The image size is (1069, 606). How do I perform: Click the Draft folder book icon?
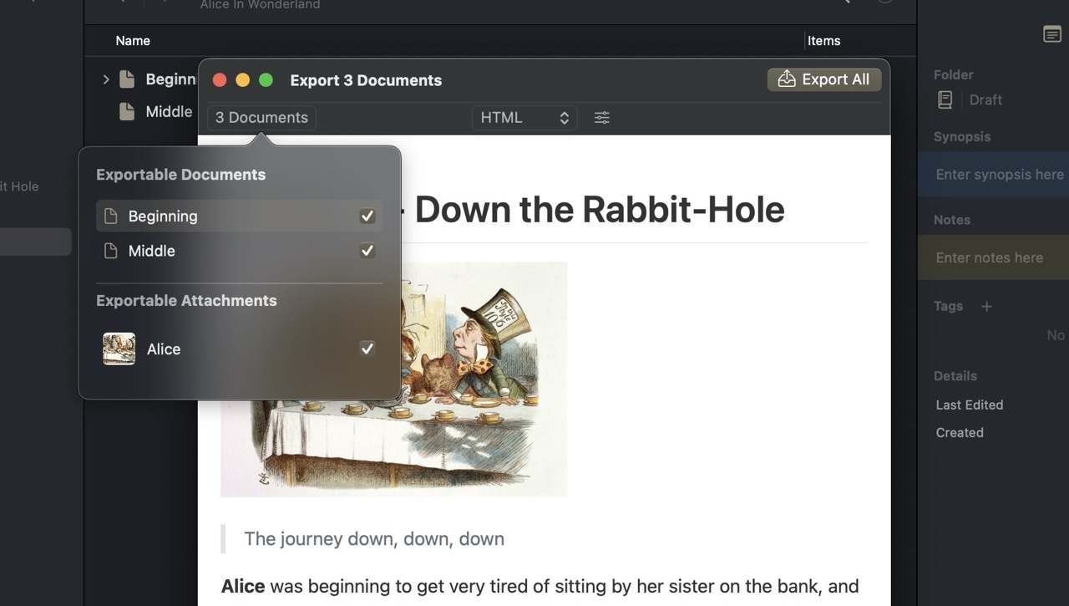(945, 100)
